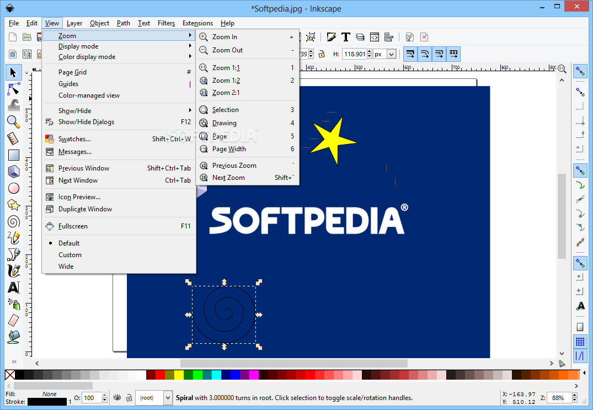The height and width of the screenshot is (410, 593).
Task: Click the Open folder icon
Action: coord(26,37)
